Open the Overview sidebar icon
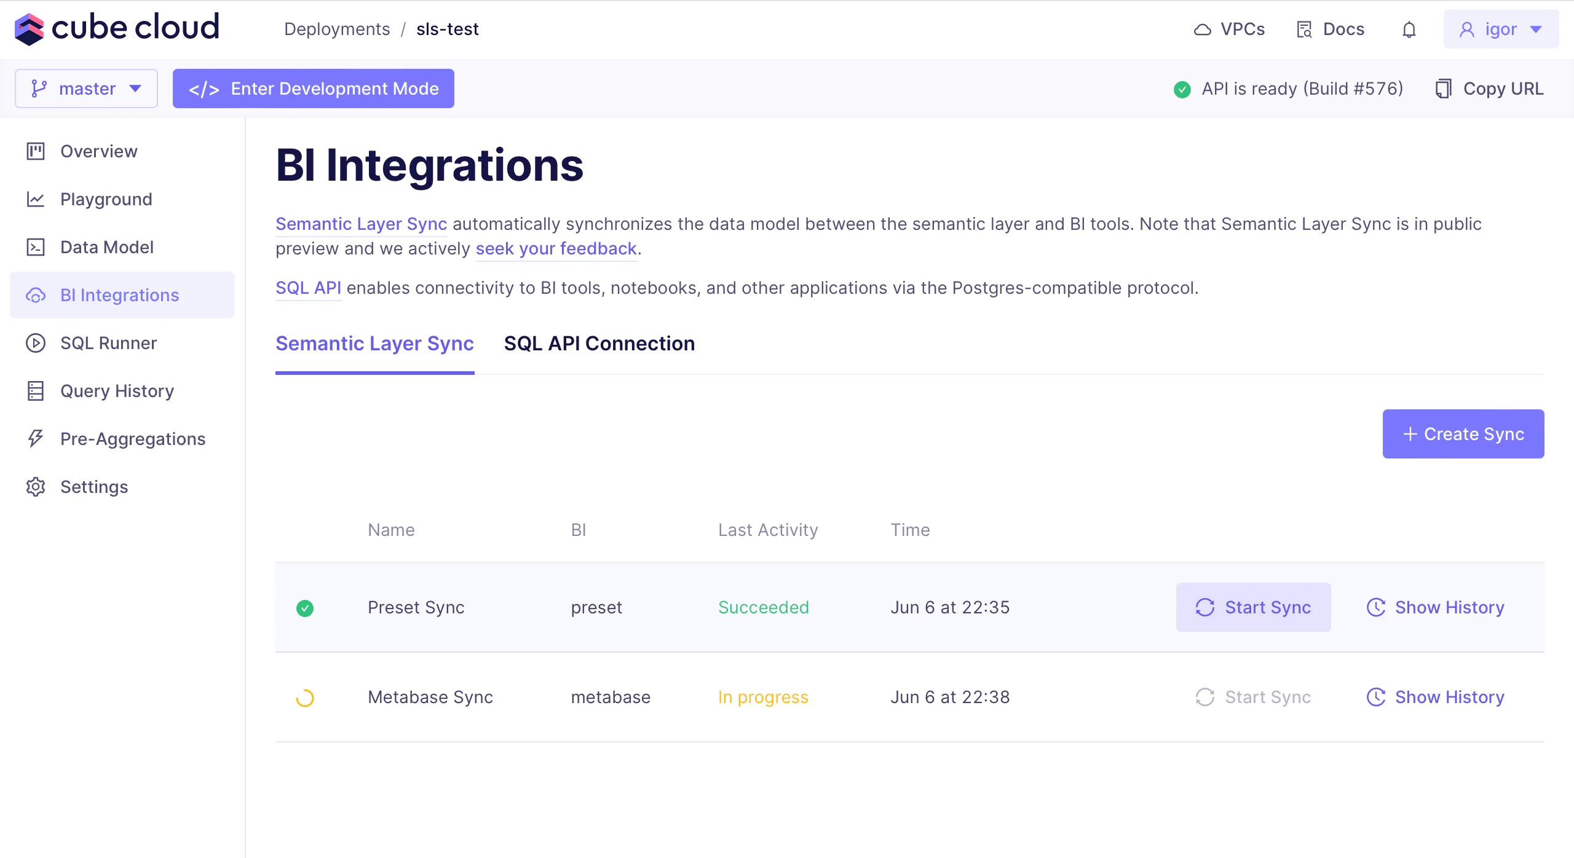Screen dimensions: 1574x858 click(36, 151)
